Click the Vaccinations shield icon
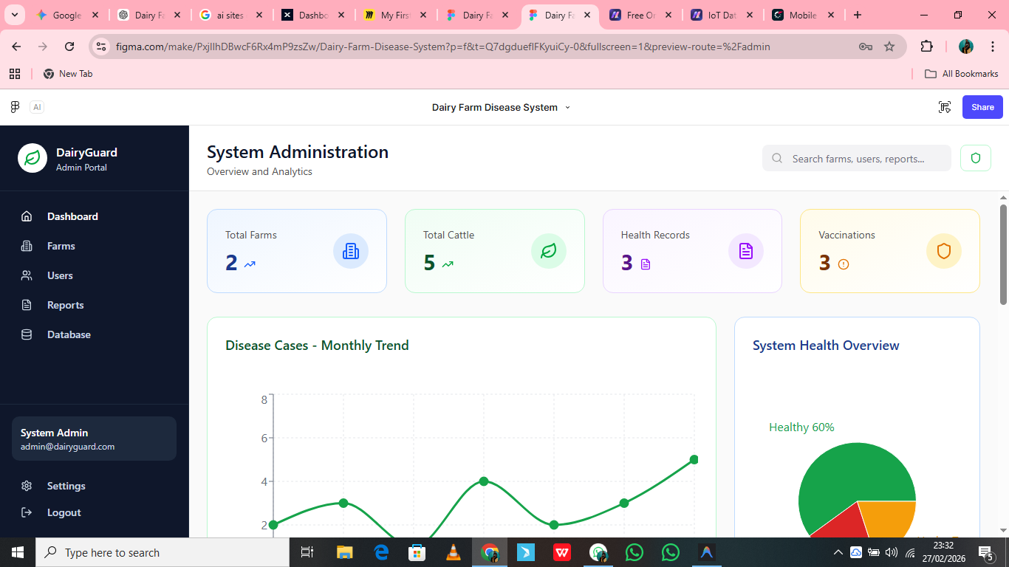Image resolution: width=1009 pixels, height=567 pixels. tap(944, 251)
